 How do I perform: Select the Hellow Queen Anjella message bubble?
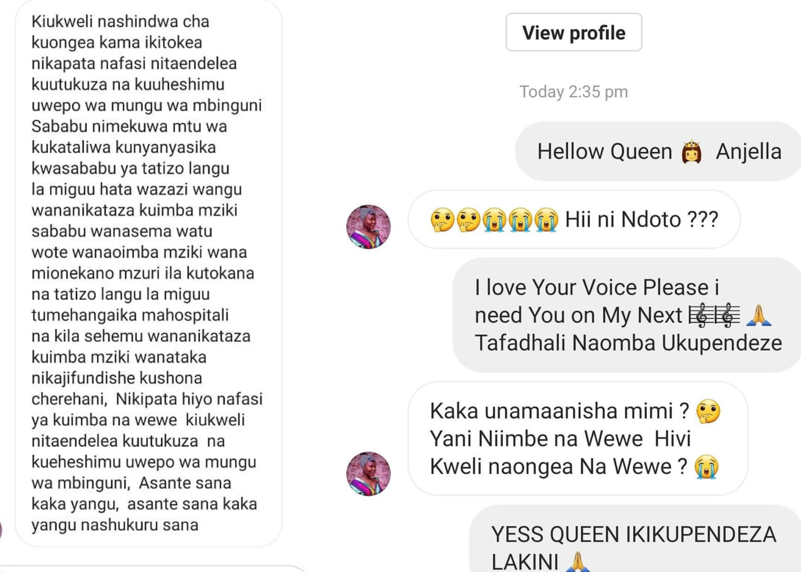[x=658, y=151]
